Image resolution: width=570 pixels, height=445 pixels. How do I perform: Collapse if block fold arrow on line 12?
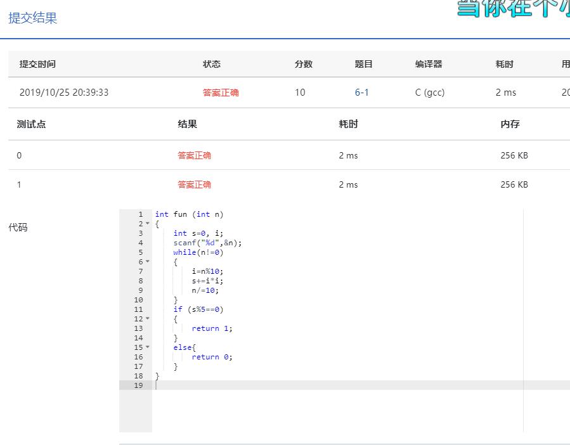(148, 318)
